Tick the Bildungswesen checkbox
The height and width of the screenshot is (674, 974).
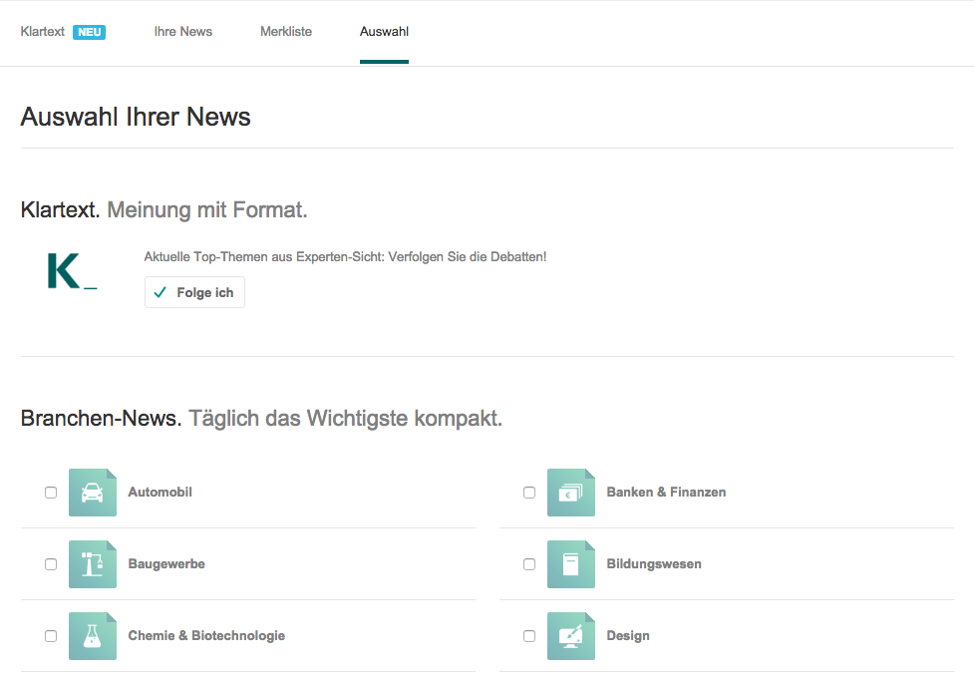coord(529,564)
